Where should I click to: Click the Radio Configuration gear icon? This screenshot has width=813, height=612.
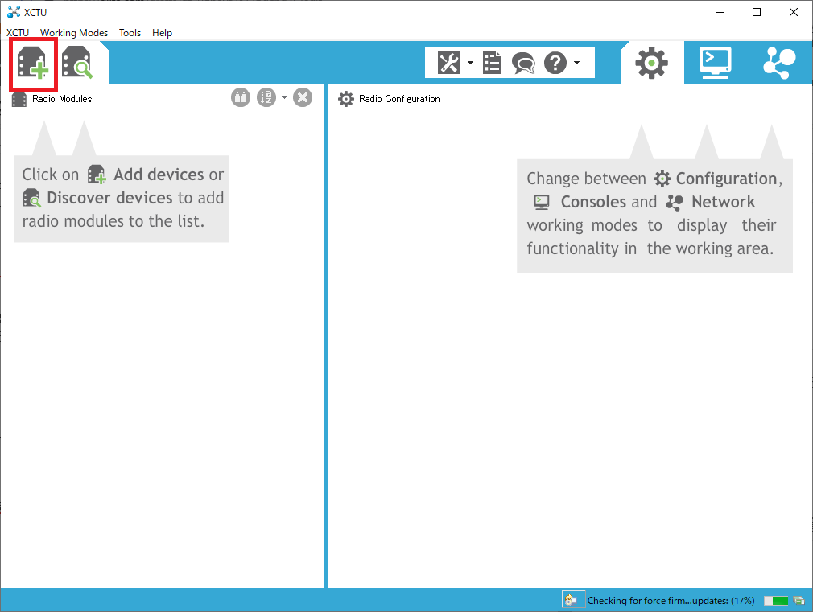pos(346,99)
